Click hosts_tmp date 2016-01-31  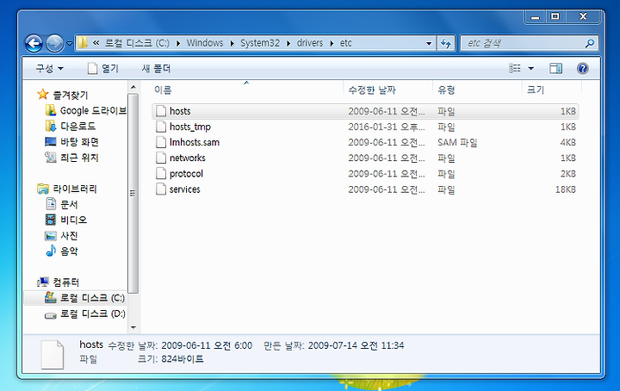pos(387,127)
